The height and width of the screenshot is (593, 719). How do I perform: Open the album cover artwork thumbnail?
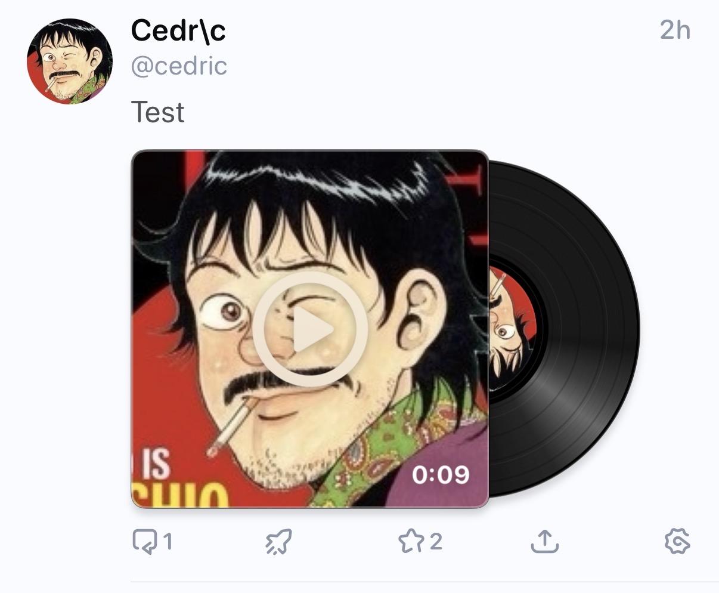[x=310, y=329]
